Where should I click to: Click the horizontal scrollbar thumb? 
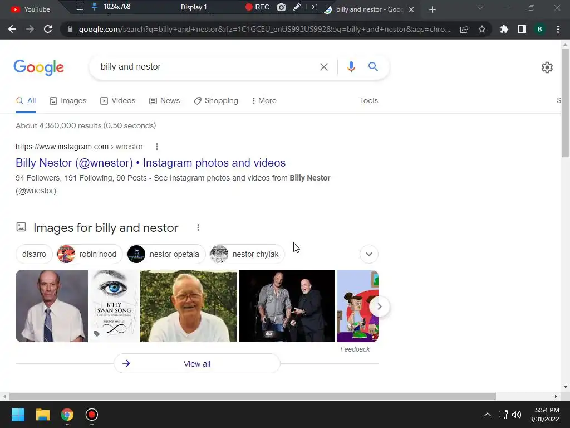point(253,396)
